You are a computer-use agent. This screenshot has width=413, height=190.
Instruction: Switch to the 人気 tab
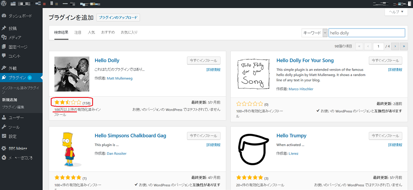point(91,32)
